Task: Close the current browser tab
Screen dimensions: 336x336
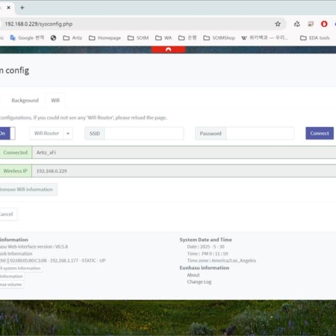Action: 9,7
